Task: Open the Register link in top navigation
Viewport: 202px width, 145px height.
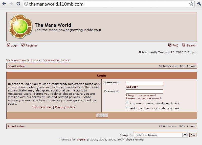Action: [x=31, y=45]
